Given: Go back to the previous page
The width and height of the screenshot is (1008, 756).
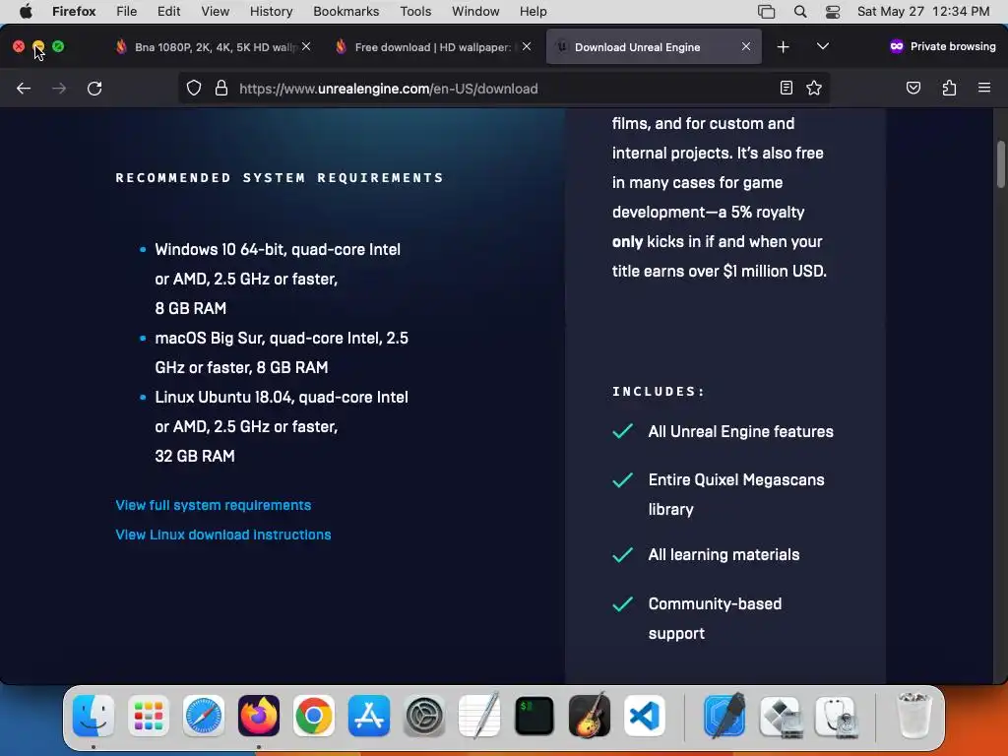Looking at the screenshot, I should (24, 88).
